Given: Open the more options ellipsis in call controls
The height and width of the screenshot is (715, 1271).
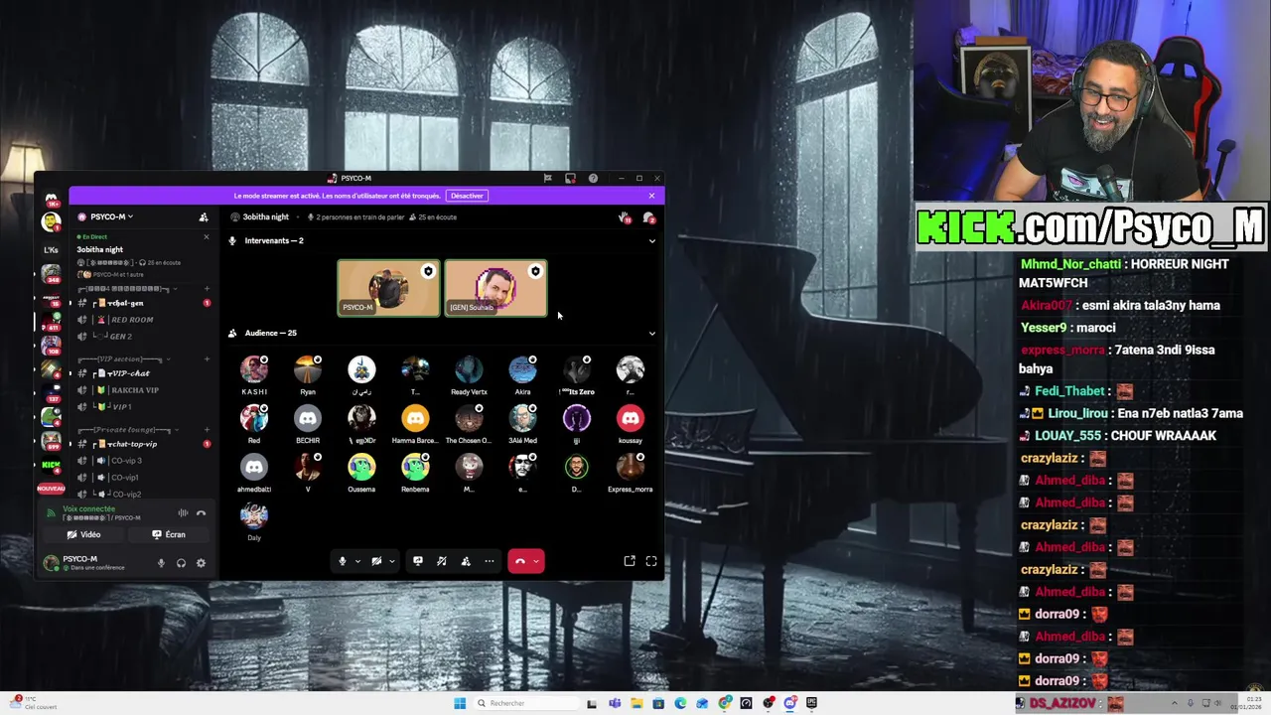Looking at the screenshot, I should point(490,561).
